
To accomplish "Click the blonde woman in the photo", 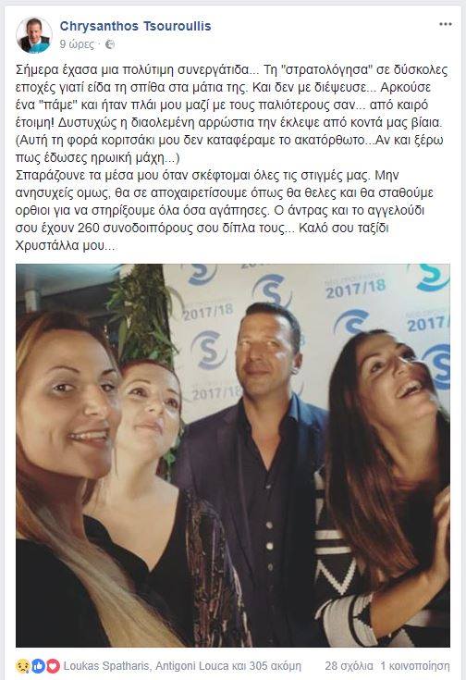I will 69,477.
